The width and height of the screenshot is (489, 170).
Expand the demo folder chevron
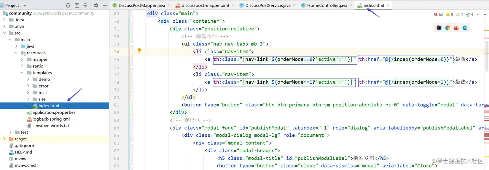coord(28,79)
